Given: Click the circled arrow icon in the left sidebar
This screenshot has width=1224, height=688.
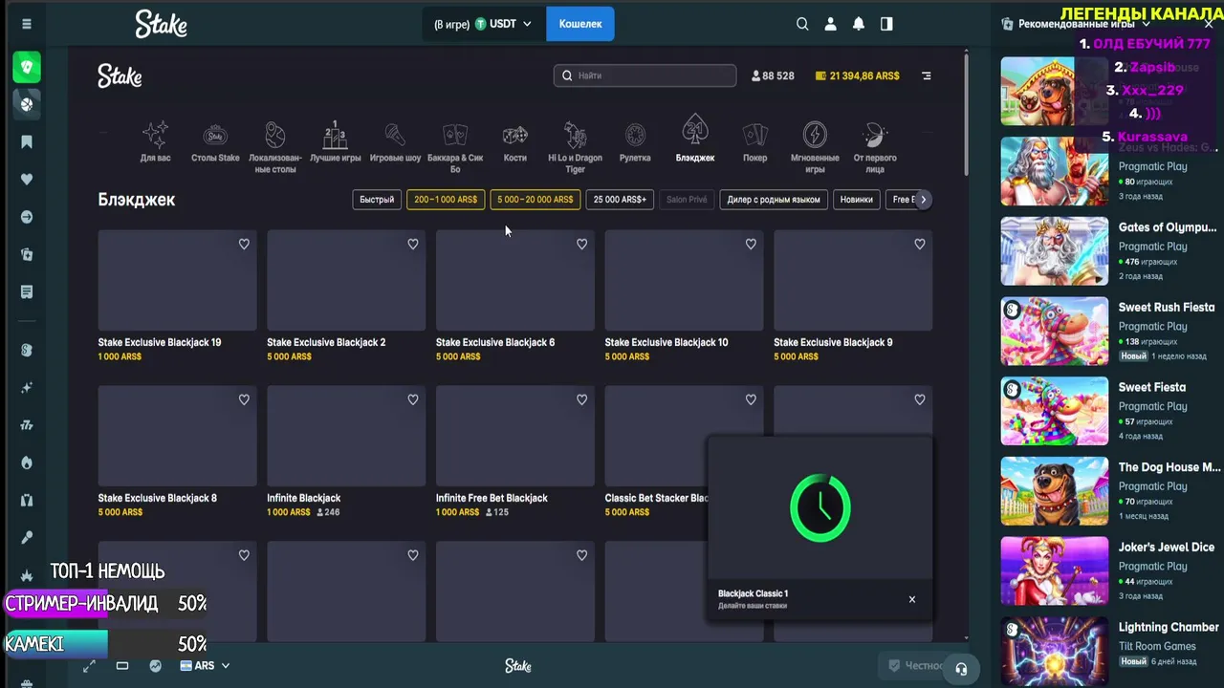Looking at the screenshot, I should tap(27, 217).
